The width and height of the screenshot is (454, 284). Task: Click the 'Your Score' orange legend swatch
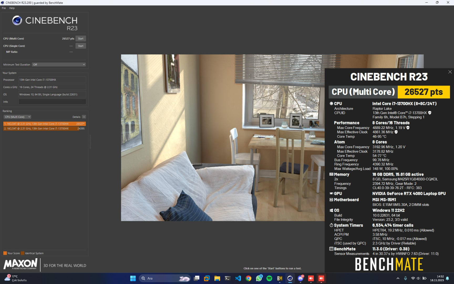5,253
